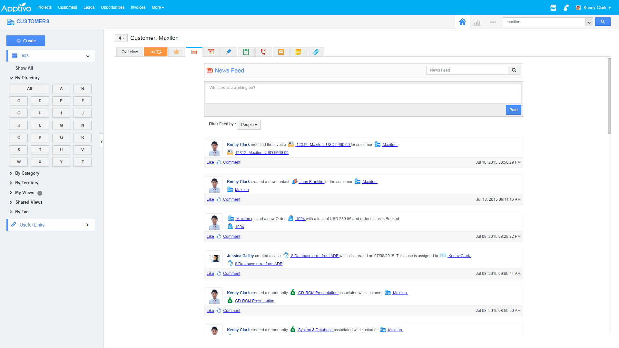Click Kenny Clark avatar on invoice post
Viewport: 619px width, 348px height.
click(x=214, y=148)
